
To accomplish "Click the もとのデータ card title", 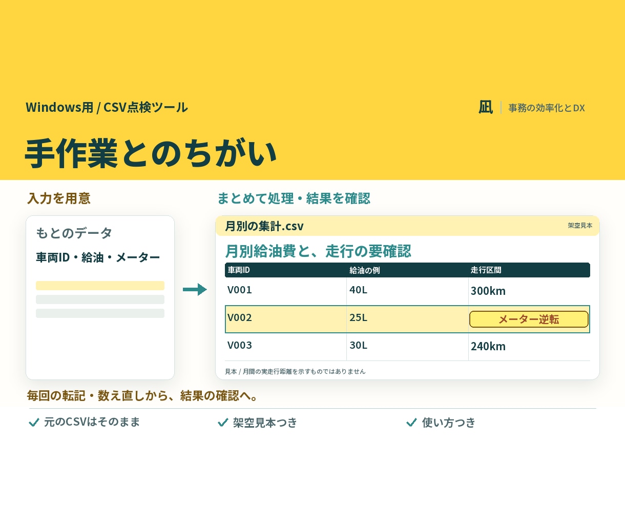I will pyautogui.click(x=74, y=233).
